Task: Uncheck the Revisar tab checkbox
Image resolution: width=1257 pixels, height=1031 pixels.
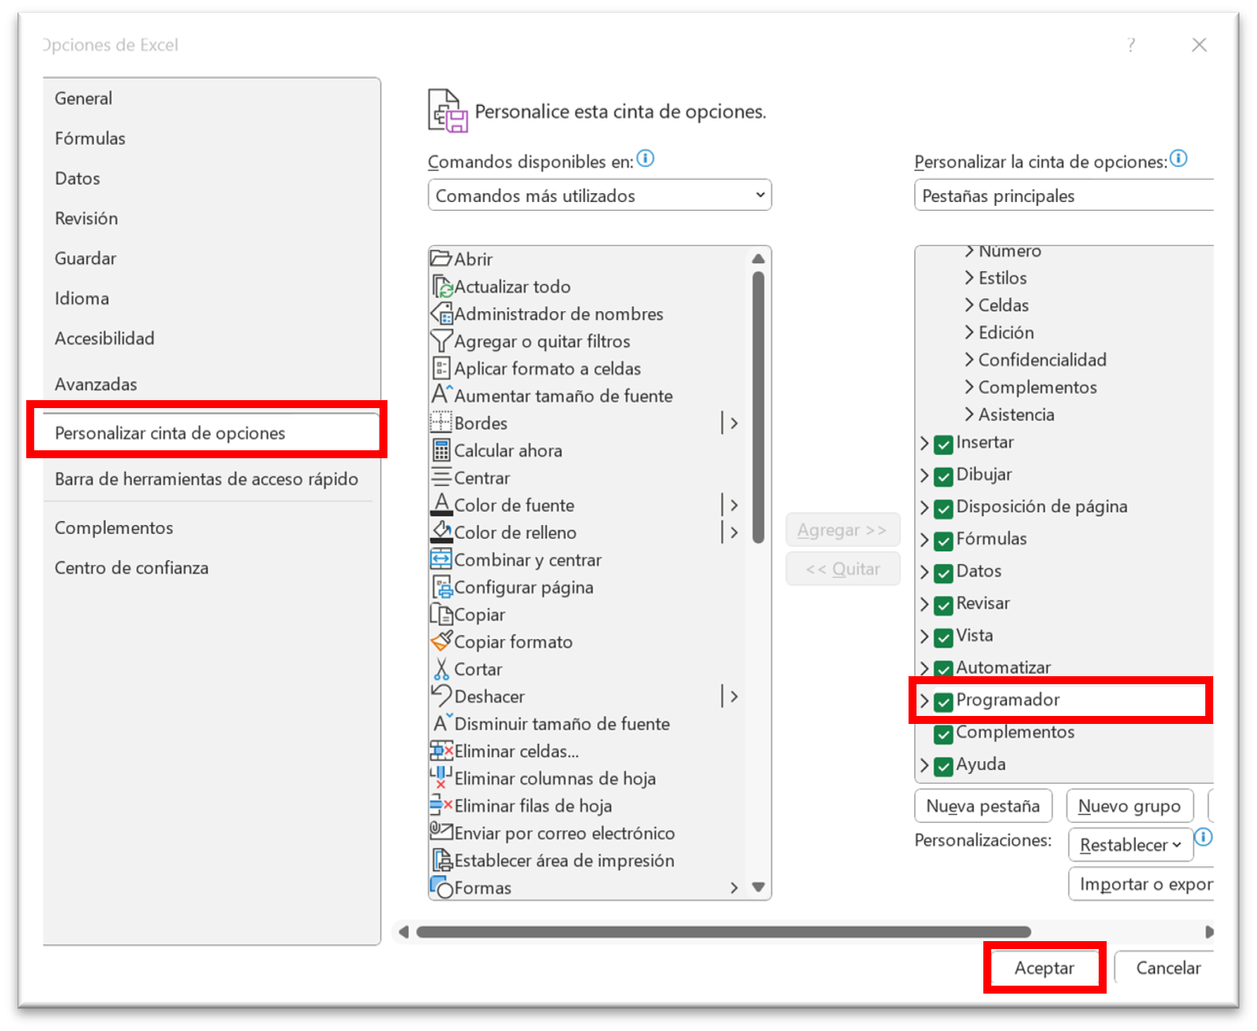Action: click(x=944, y=605)
